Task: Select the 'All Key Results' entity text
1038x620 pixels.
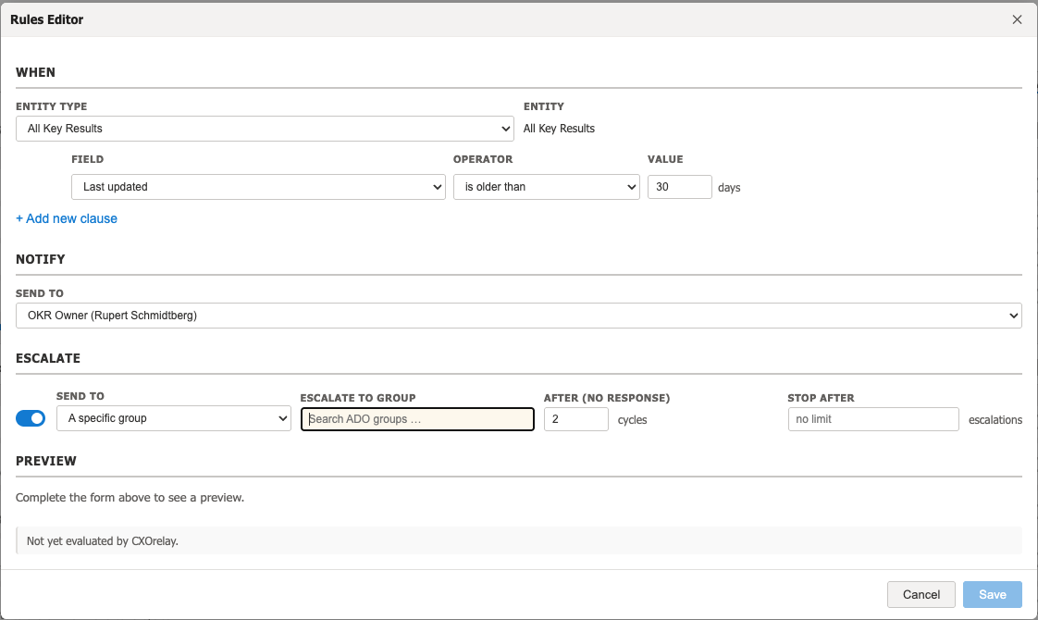Action: (x=559, y=129)
